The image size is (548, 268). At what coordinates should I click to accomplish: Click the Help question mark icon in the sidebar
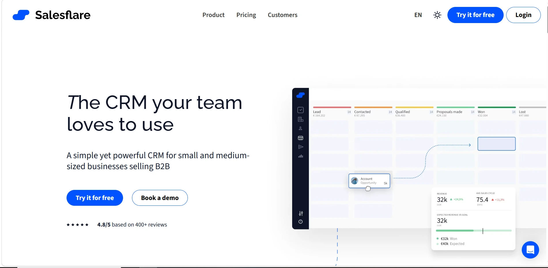coord(301,222)
